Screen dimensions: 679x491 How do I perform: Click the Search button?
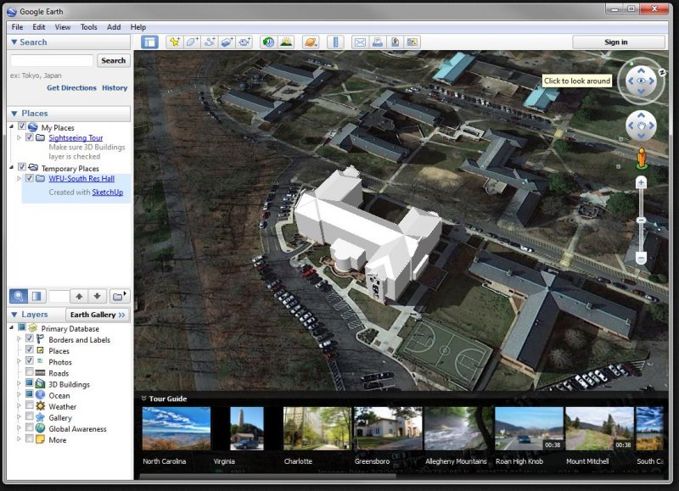[114, 60]
